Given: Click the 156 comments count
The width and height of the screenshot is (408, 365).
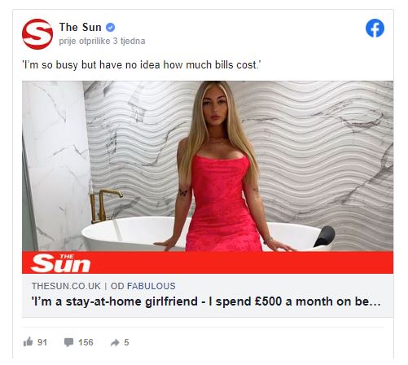Looking at the screenshot, I should coord(86,342).
